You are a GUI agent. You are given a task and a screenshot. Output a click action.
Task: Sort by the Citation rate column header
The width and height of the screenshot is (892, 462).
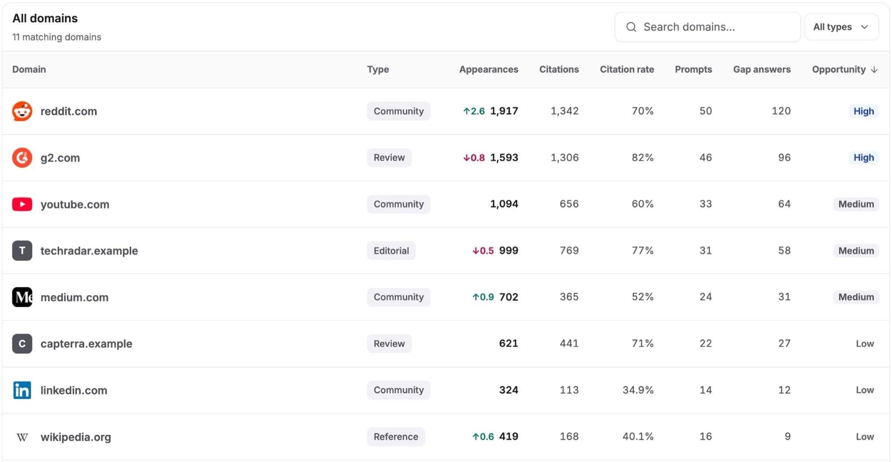pos(627,70)
